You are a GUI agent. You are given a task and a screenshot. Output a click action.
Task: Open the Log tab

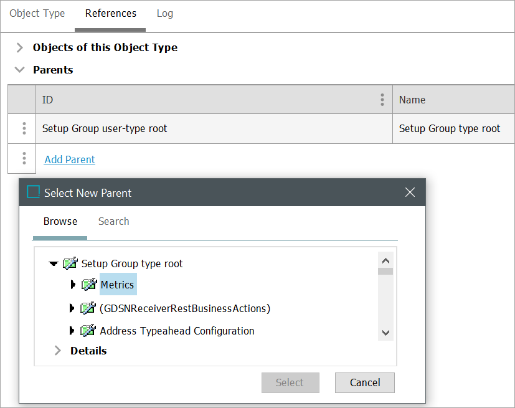pos(165,13)
